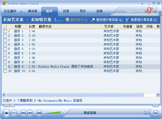The height and width of the screenshot is (119, 162).
Task: Click the 流派 column header
Action: [139, 27]
